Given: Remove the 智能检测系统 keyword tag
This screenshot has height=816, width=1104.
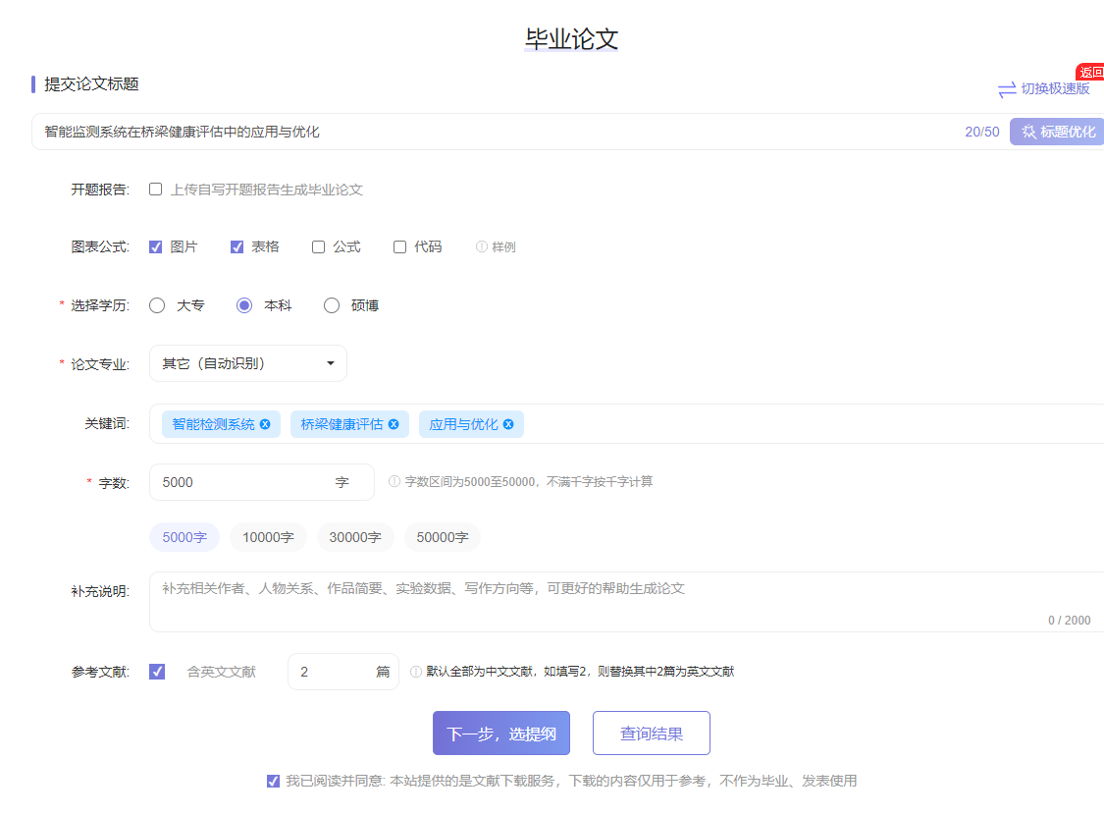Looking at the screenshot, I should pos(265,424).
